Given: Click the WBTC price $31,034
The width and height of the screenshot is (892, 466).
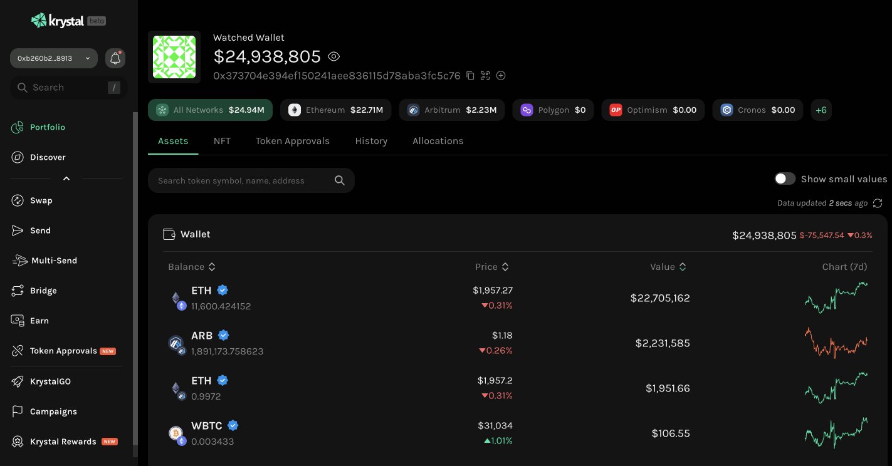Looking at the screenshot, I should tap(495, 425).
